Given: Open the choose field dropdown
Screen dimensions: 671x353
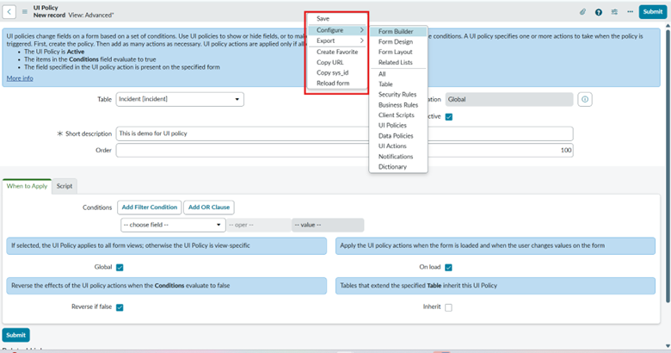Looking at the screenshot, I should tap(173, 225).
